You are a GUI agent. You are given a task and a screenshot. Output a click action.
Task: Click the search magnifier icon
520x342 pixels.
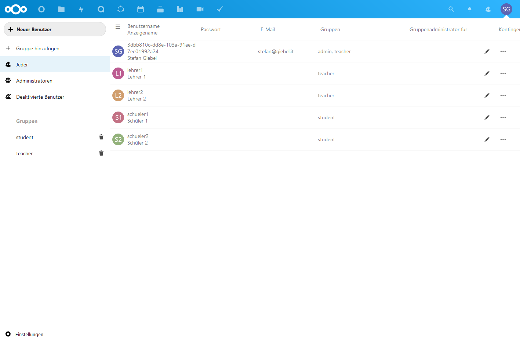tap(451, 9)
